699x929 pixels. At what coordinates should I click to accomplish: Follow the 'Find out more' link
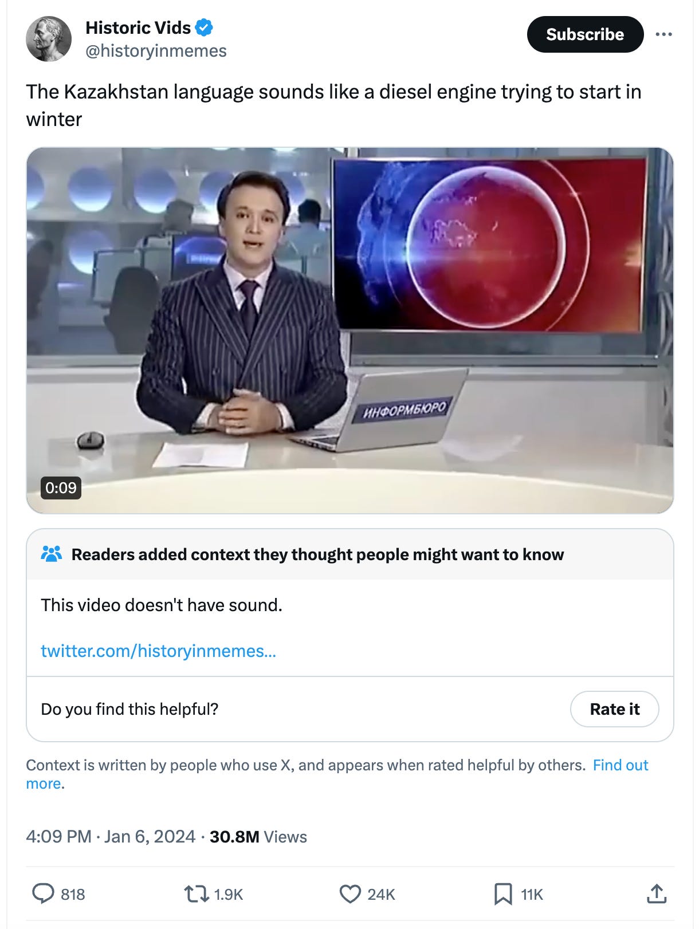click(x=337, y=774)
